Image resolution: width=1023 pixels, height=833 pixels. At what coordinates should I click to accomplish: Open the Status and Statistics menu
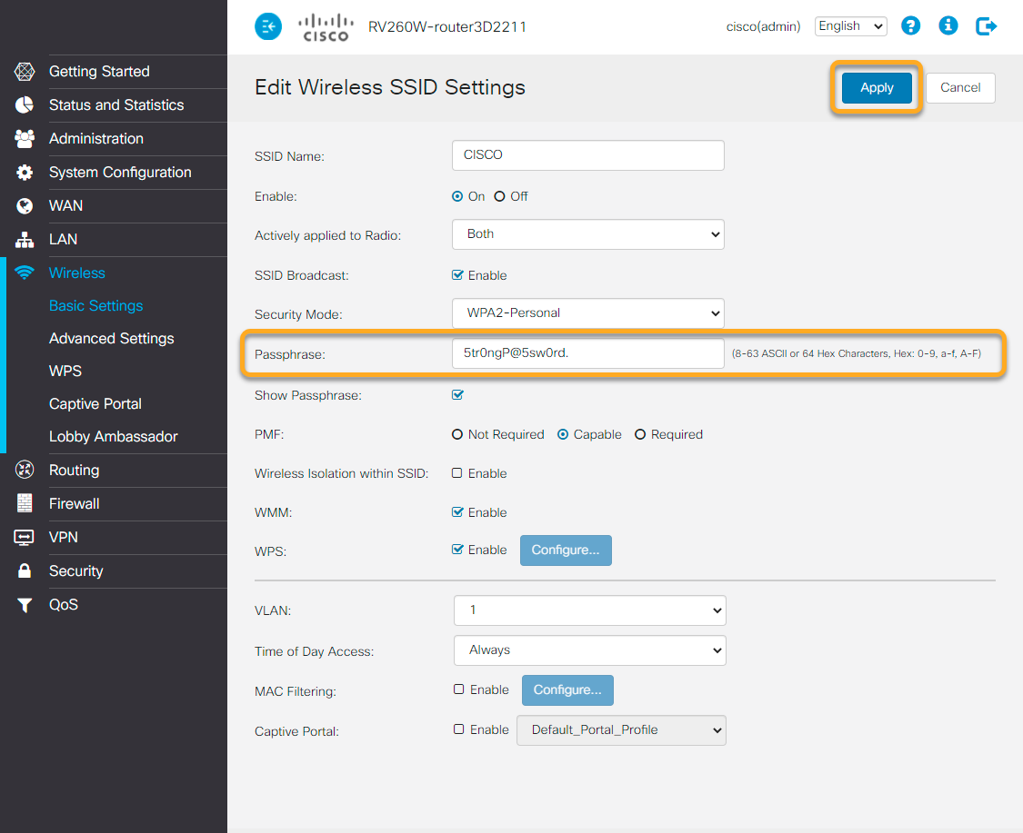tap(116, 105)
